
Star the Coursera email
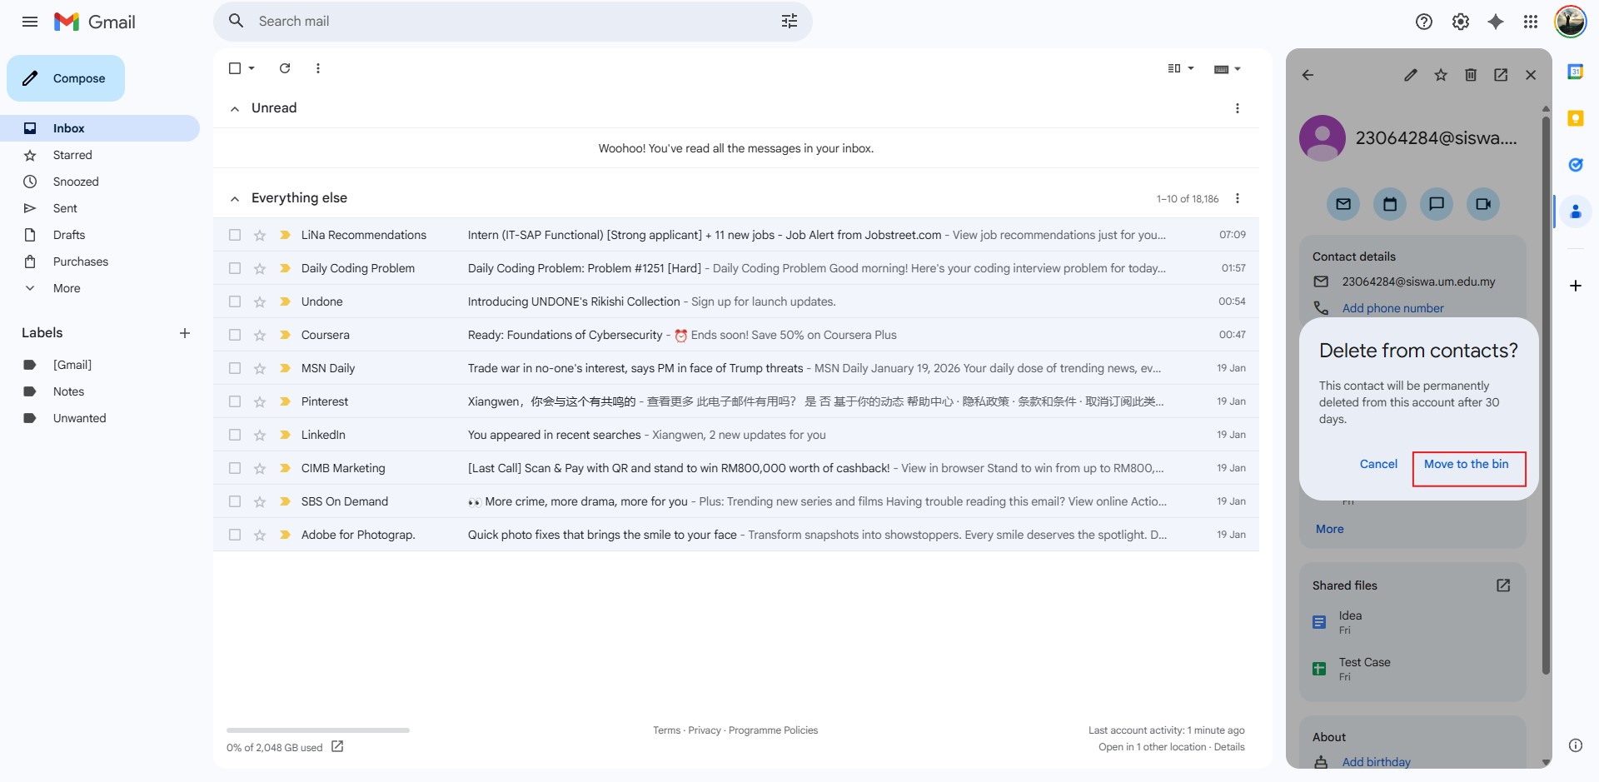coord(260,335)
